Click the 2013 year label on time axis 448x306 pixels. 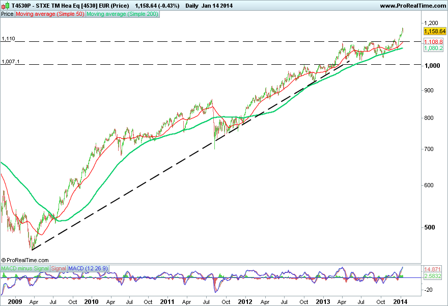point(323,302)
